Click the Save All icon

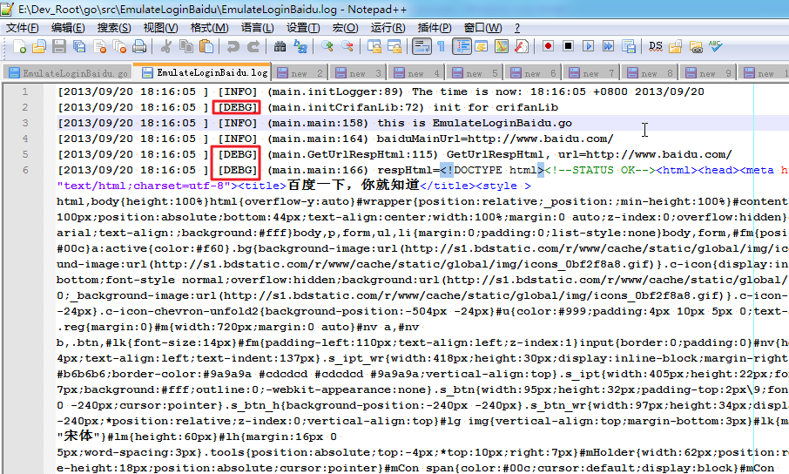click(79, 47)
